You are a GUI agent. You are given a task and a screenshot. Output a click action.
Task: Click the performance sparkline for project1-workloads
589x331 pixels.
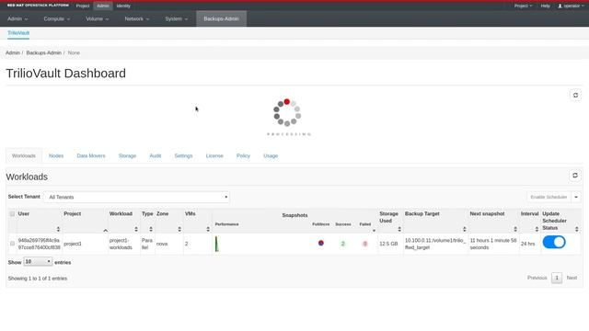coord(217,244)
